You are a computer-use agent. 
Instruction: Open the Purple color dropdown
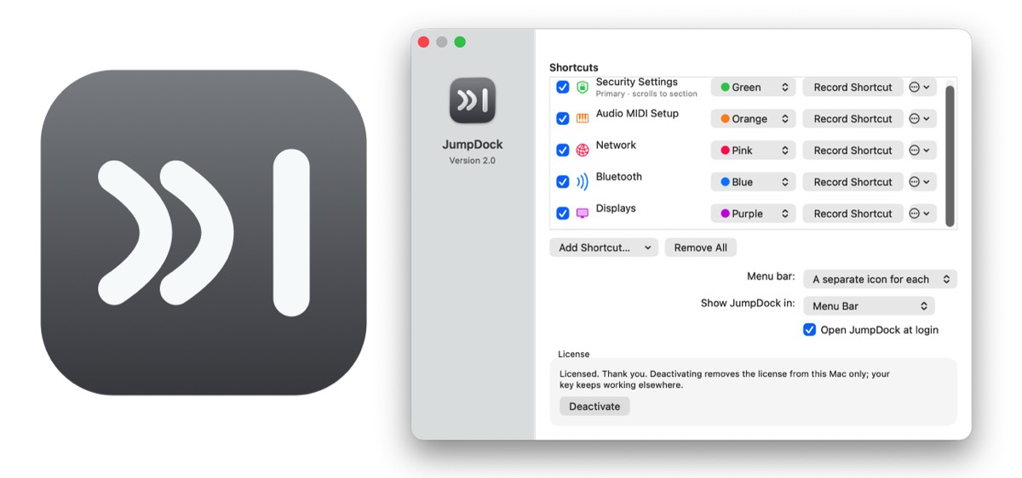754,213
